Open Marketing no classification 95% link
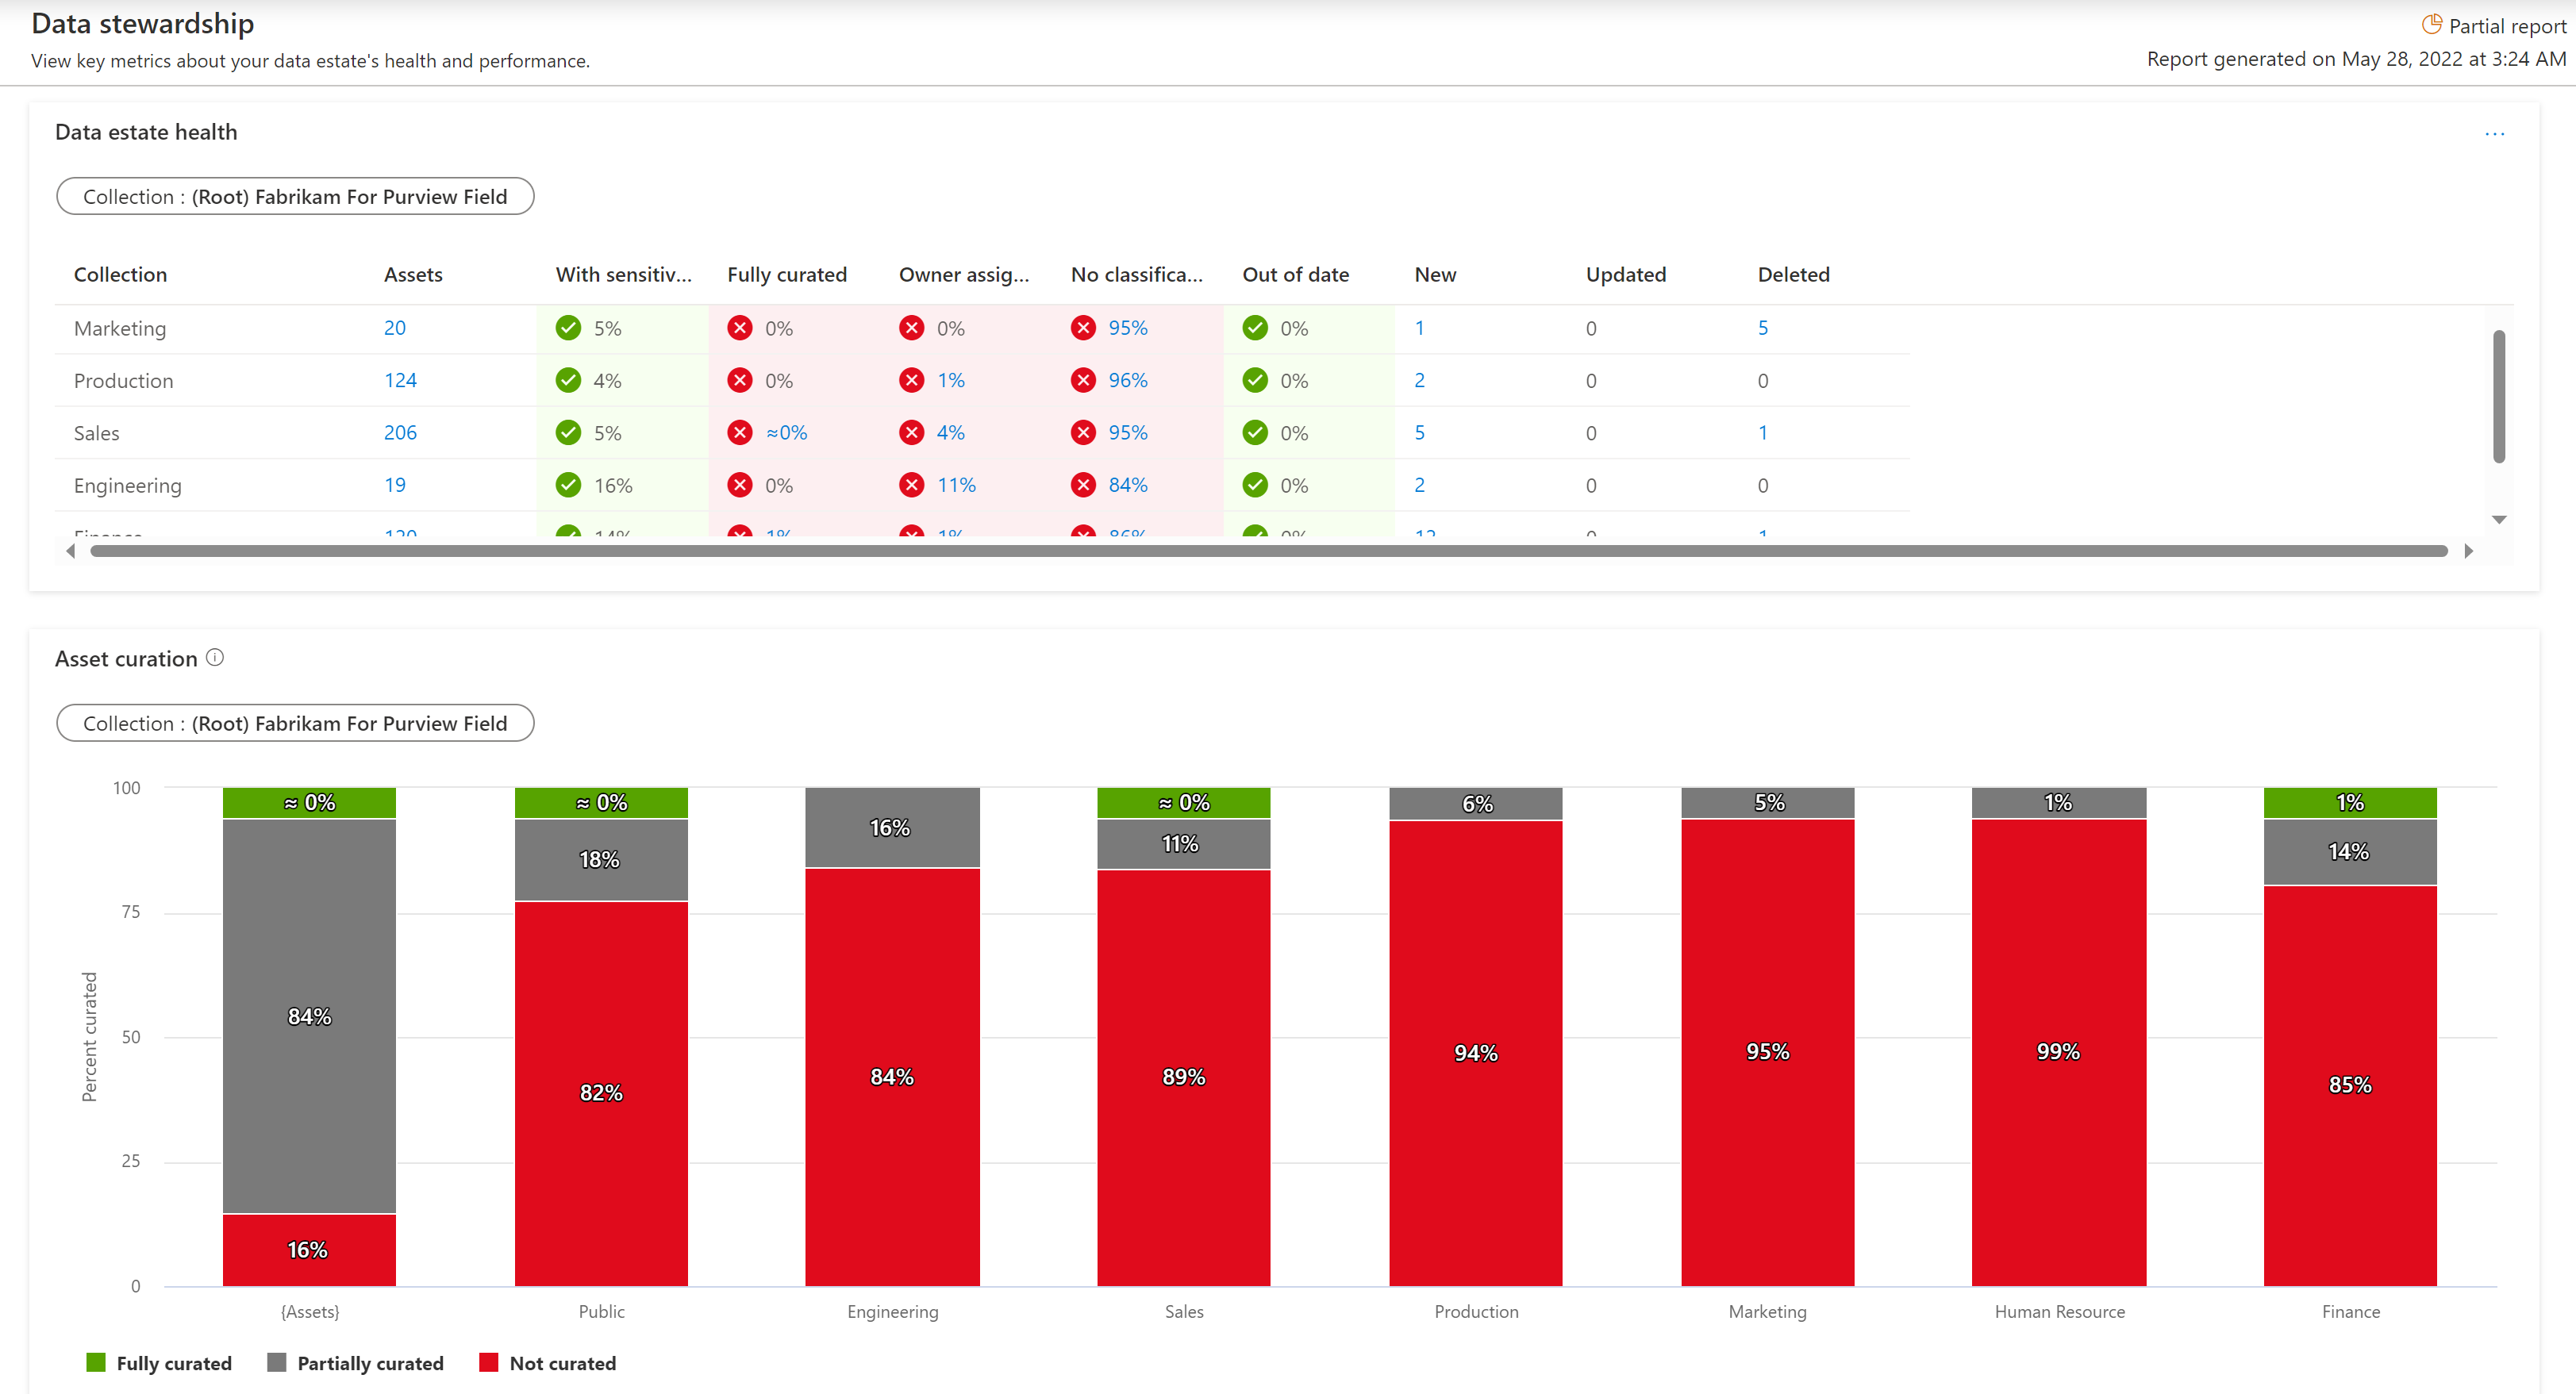This screenshot has height=1394, width=2576. coord(1127,328)
